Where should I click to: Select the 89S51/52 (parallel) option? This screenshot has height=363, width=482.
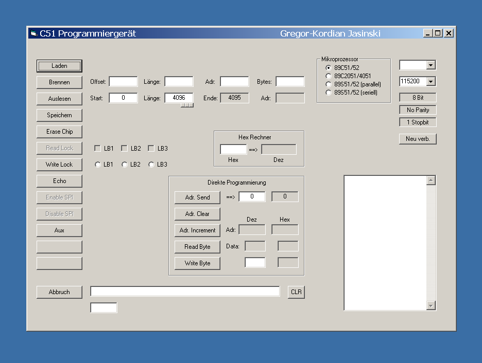329,84
